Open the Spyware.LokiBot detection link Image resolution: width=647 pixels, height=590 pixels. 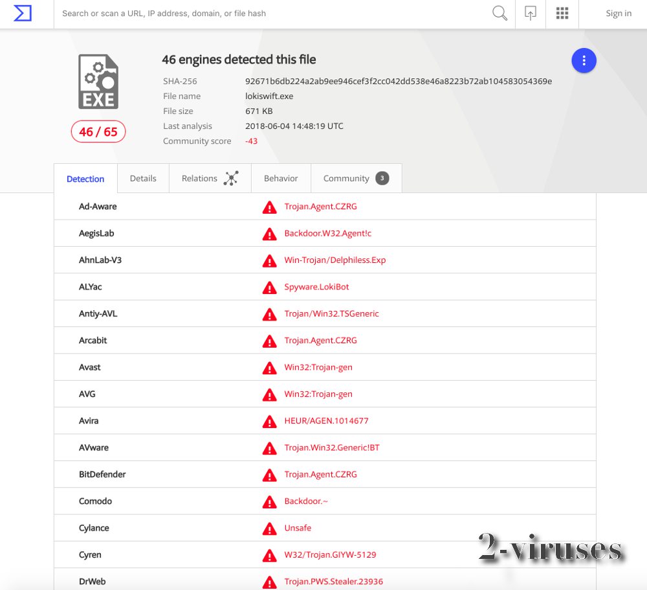(x=316, y=287)
